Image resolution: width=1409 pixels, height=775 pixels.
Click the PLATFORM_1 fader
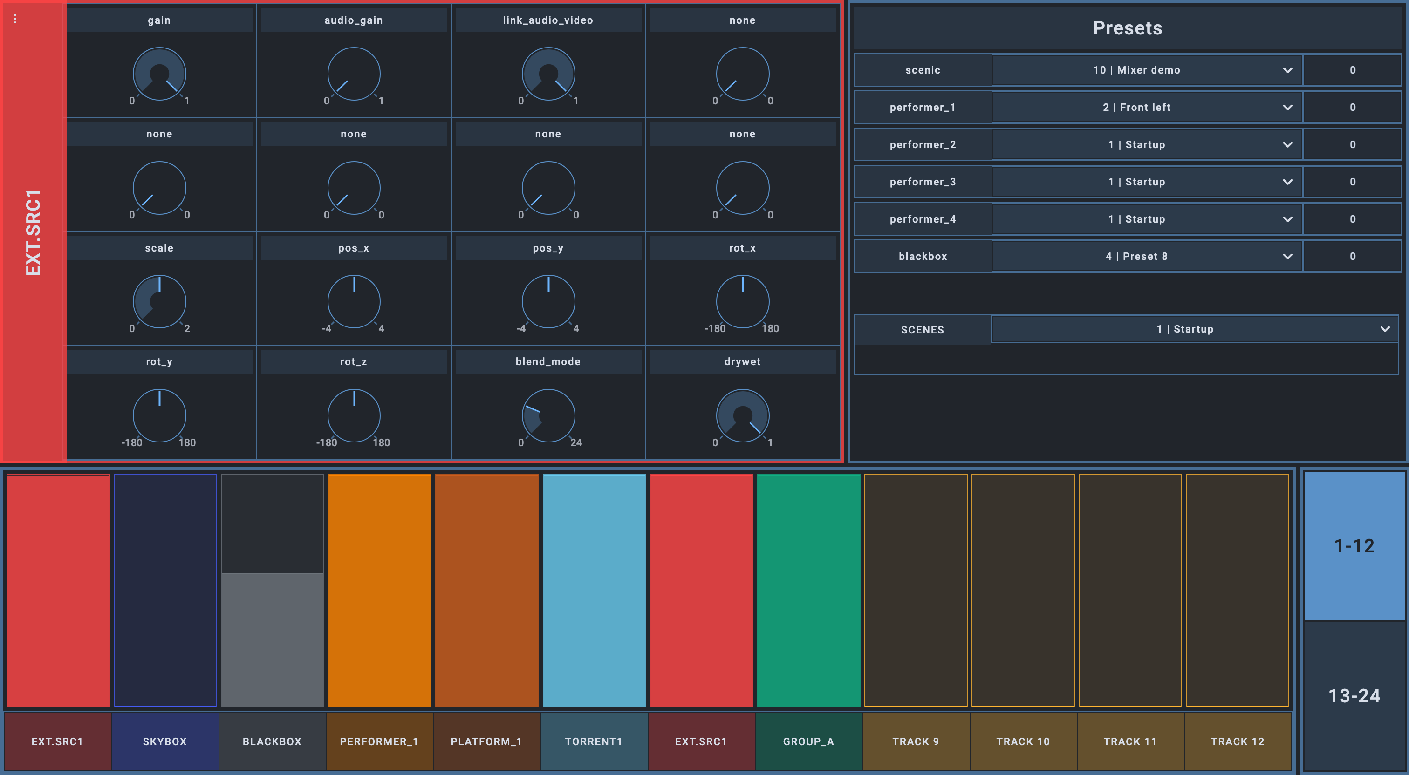pyautogui.click(x=486, y=590)
